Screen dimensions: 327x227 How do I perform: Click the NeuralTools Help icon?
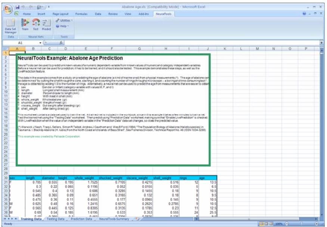(62, 26)
